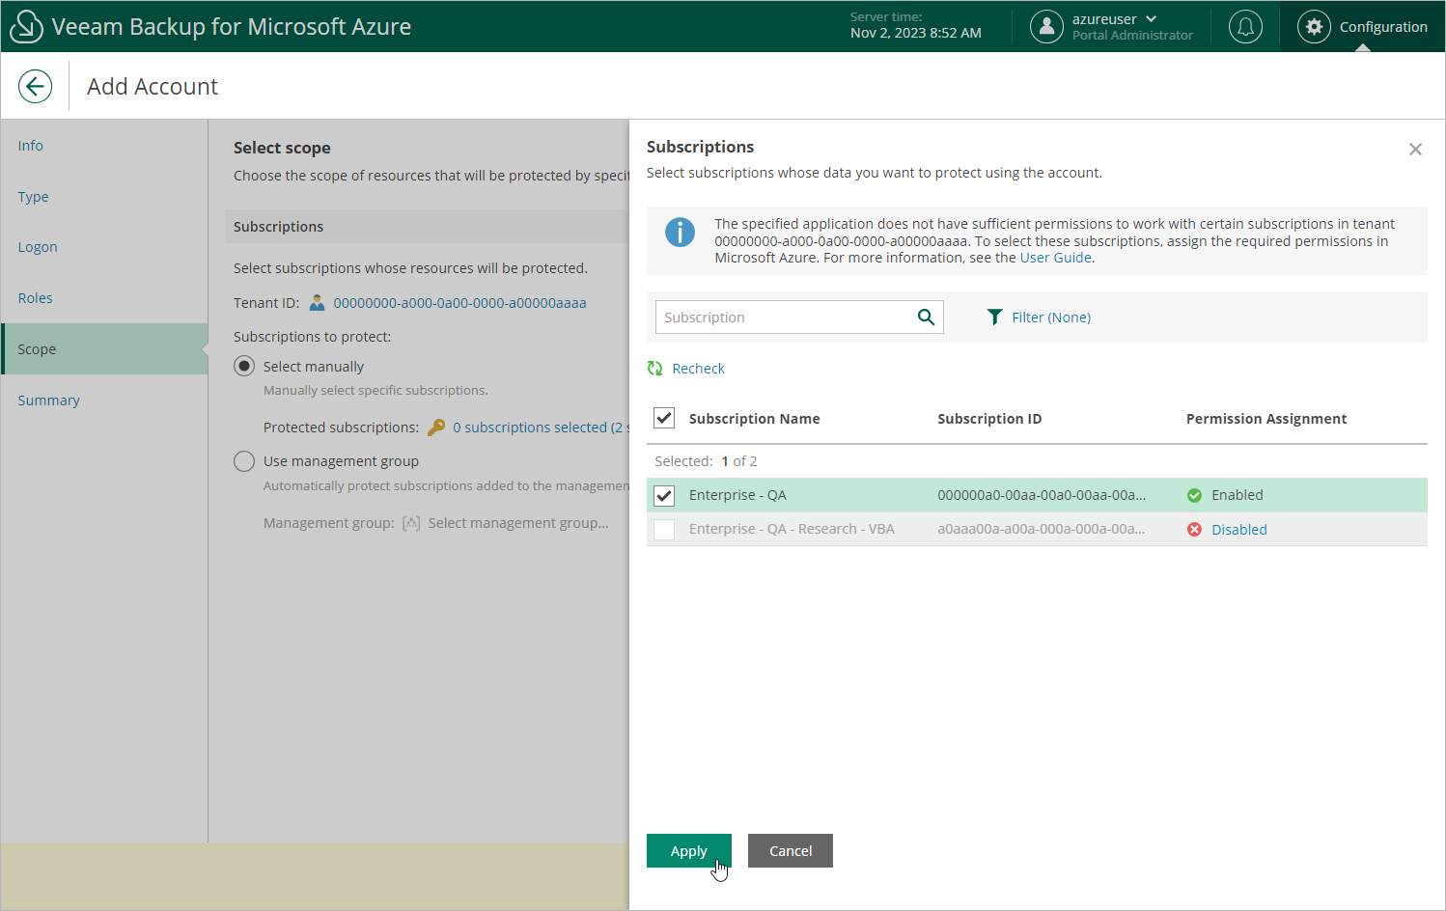The image size is (1446, 911).
Task: Click the Portal Administrator role text
Action: [x=1132, y=36]
